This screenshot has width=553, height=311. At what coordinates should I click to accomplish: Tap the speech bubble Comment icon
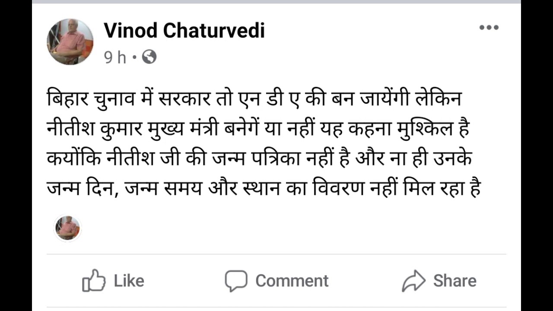(236, 281)
